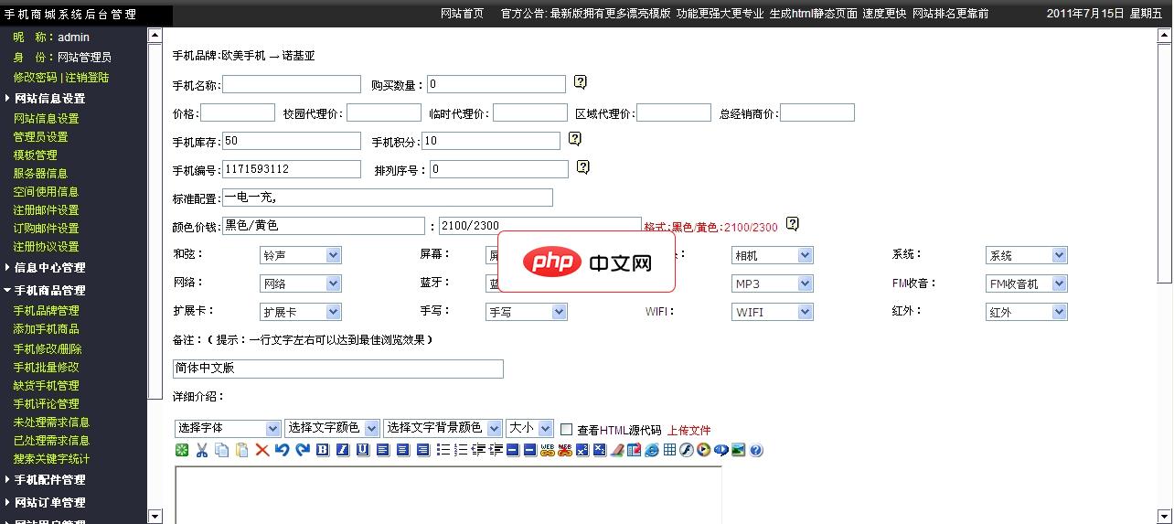Click the paste clipboard icon in editor toolbar
This screenshot has width=1174, height=524.
241,450
